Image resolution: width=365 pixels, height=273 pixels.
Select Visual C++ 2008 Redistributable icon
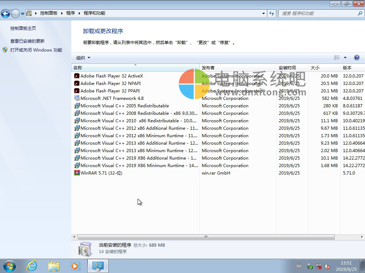point(77,113)
